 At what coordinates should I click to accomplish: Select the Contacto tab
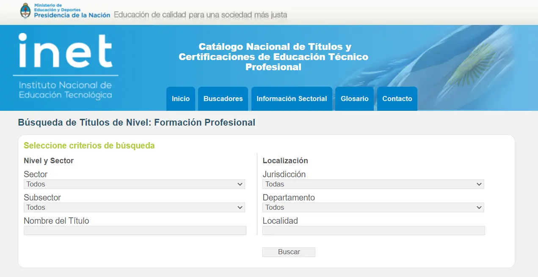coord(397,99)
